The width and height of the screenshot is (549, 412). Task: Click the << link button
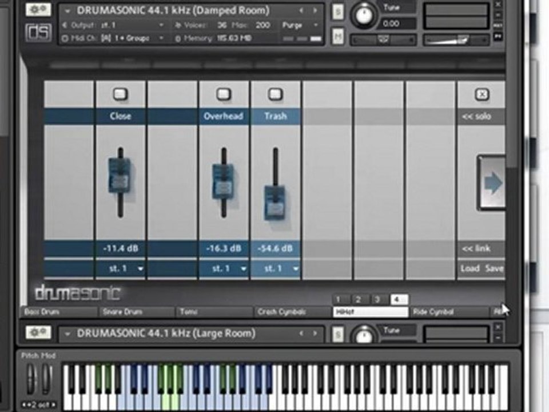(476, 249)
